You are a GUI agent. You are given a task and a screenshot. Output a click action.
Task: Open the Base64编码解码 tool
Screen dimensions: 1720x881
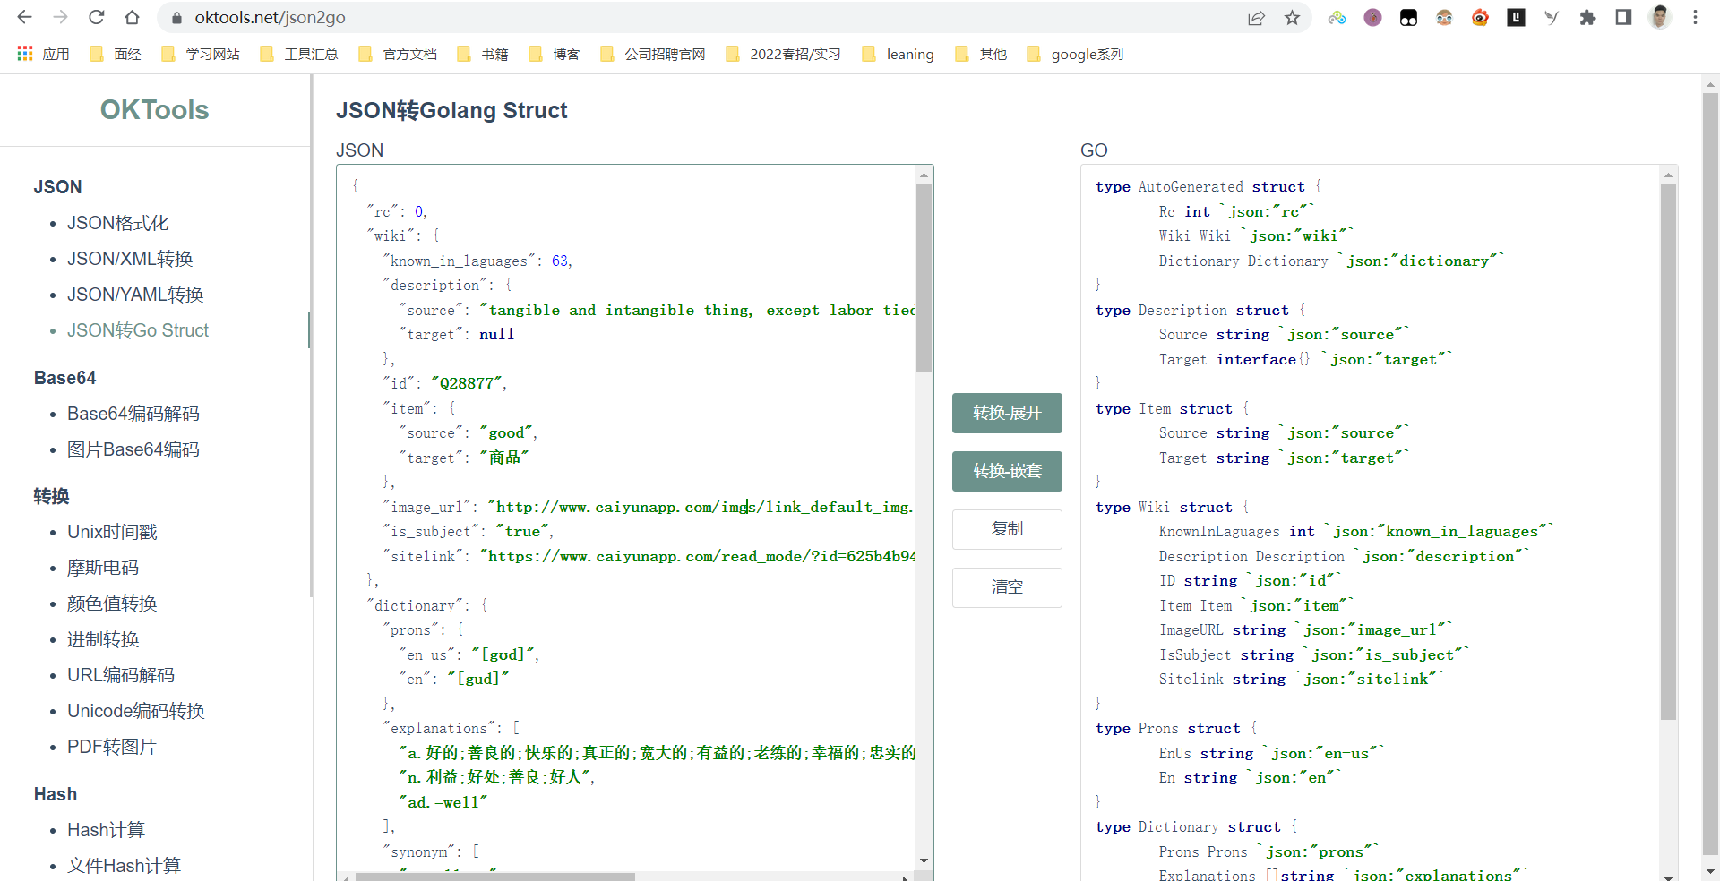(x=133, y=414)
